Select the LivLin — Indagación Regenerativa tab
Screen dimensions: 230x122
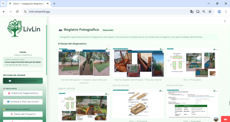(x=29, y=4)
